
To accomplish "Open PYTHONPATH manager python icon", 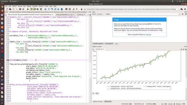I will (x=77, y=9).
